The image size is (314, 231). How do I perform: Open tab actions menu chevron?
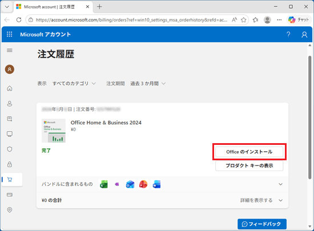(x=7, y=7)
